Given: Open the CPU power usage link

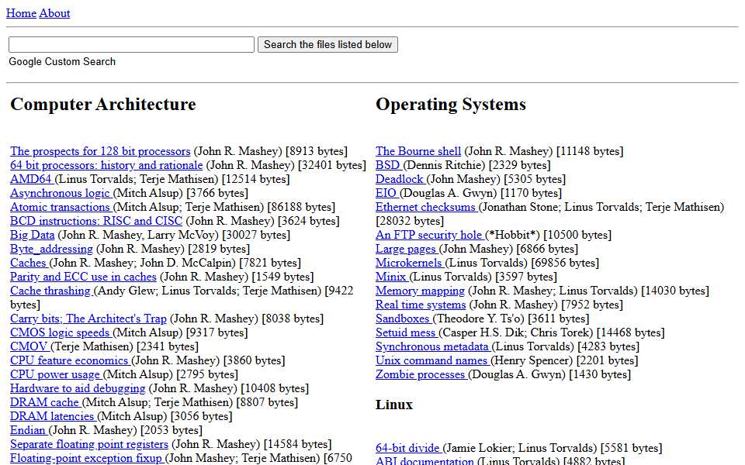Looking at the screenshot, I should [x=57, y=374].
